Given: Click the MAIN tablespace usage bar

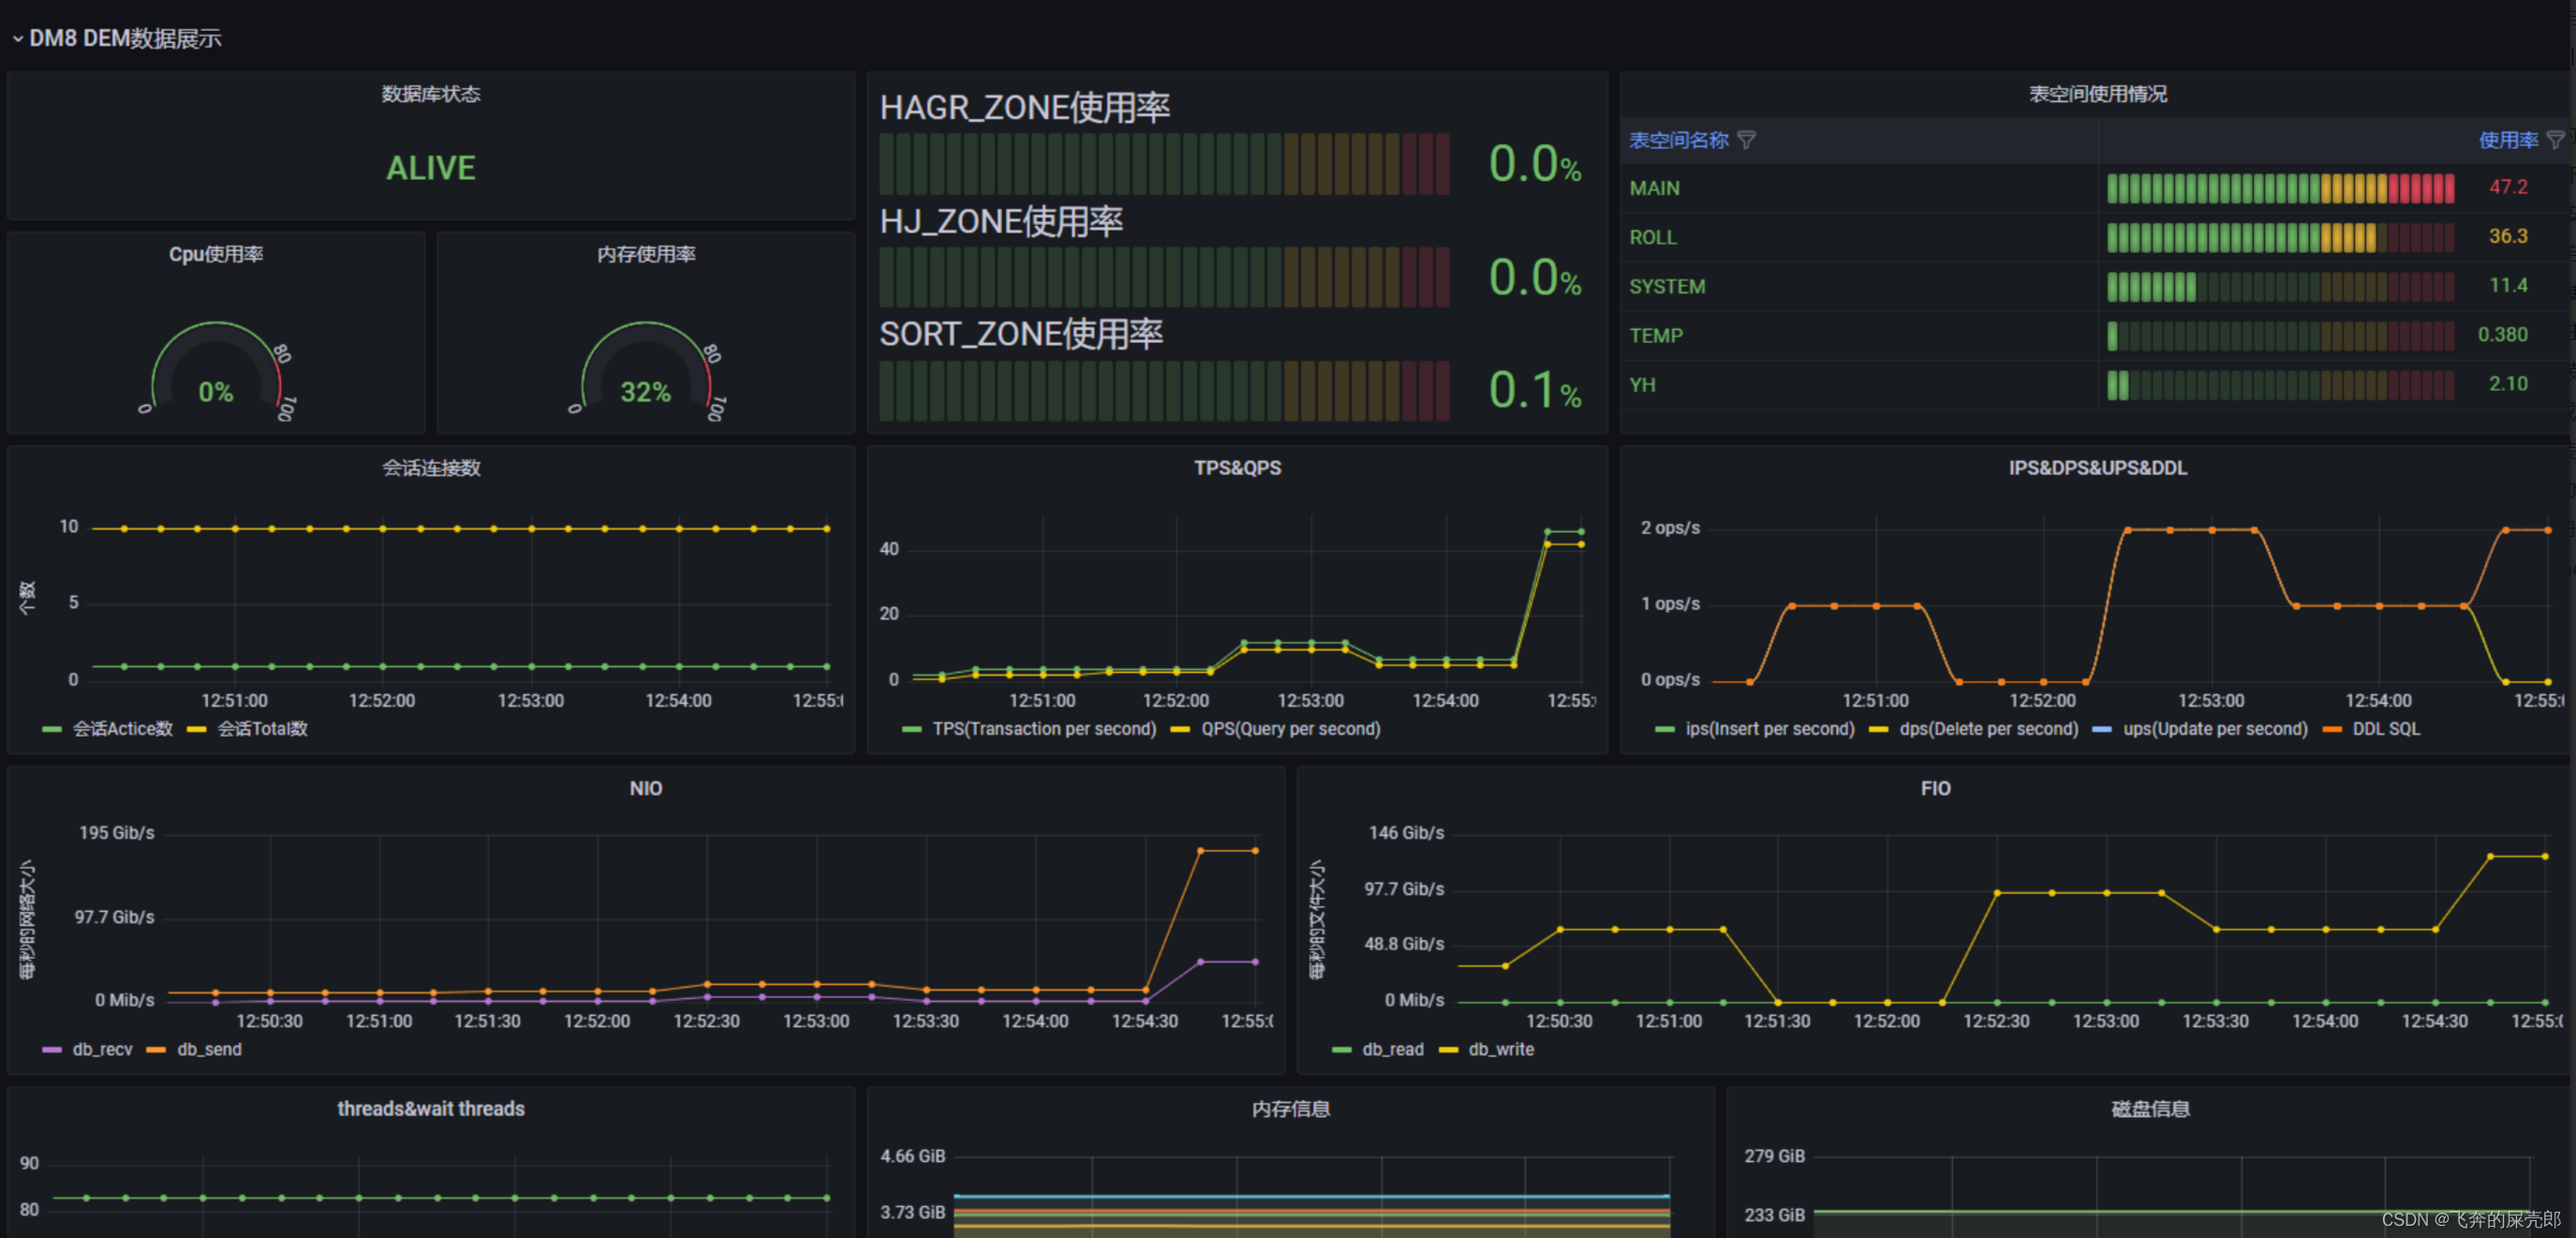Looking at the screenshot, I should pyautogui.click(x=2280, y=188).
